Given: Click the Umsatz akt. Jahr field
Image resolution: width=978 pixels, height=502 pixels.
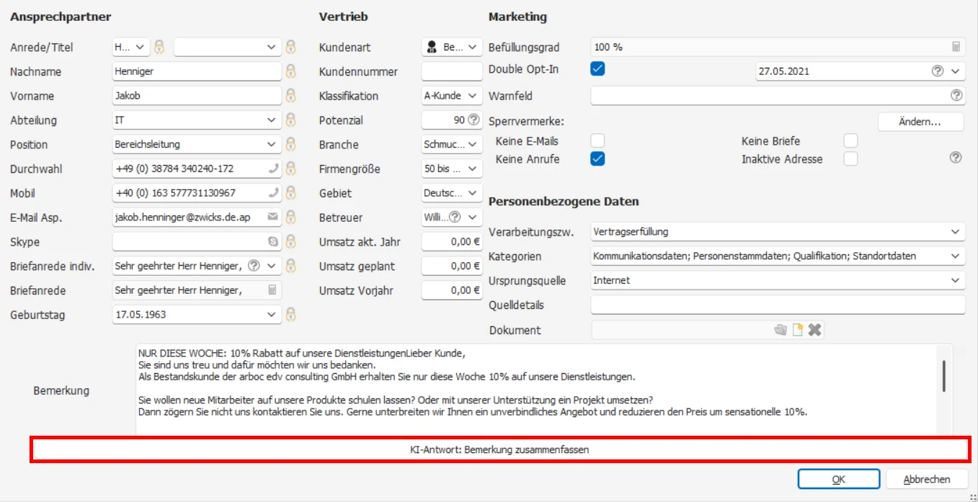Looking at the screenshot, I should point(452,242).
